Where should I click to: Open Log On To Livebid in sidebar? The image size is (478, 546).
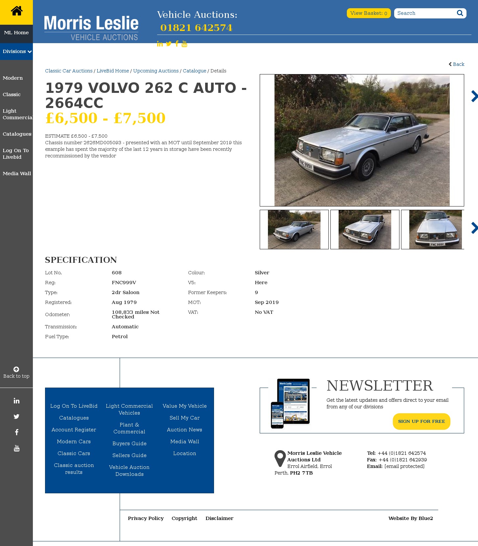tap(16, 154)
